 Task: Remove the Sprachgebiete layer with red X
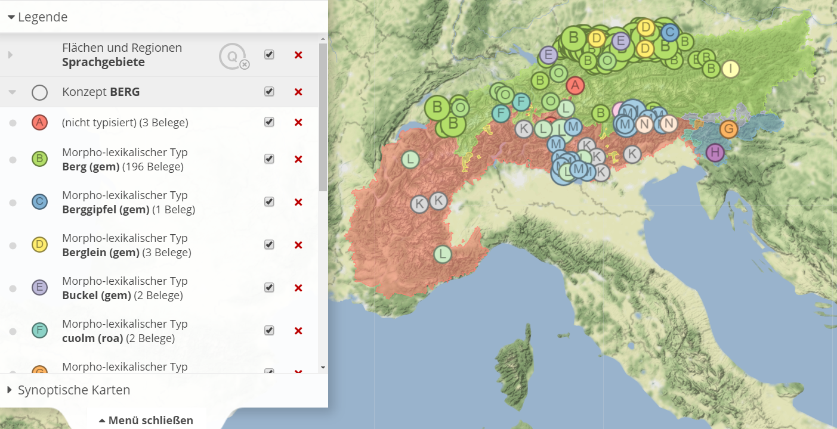[298, 55]
